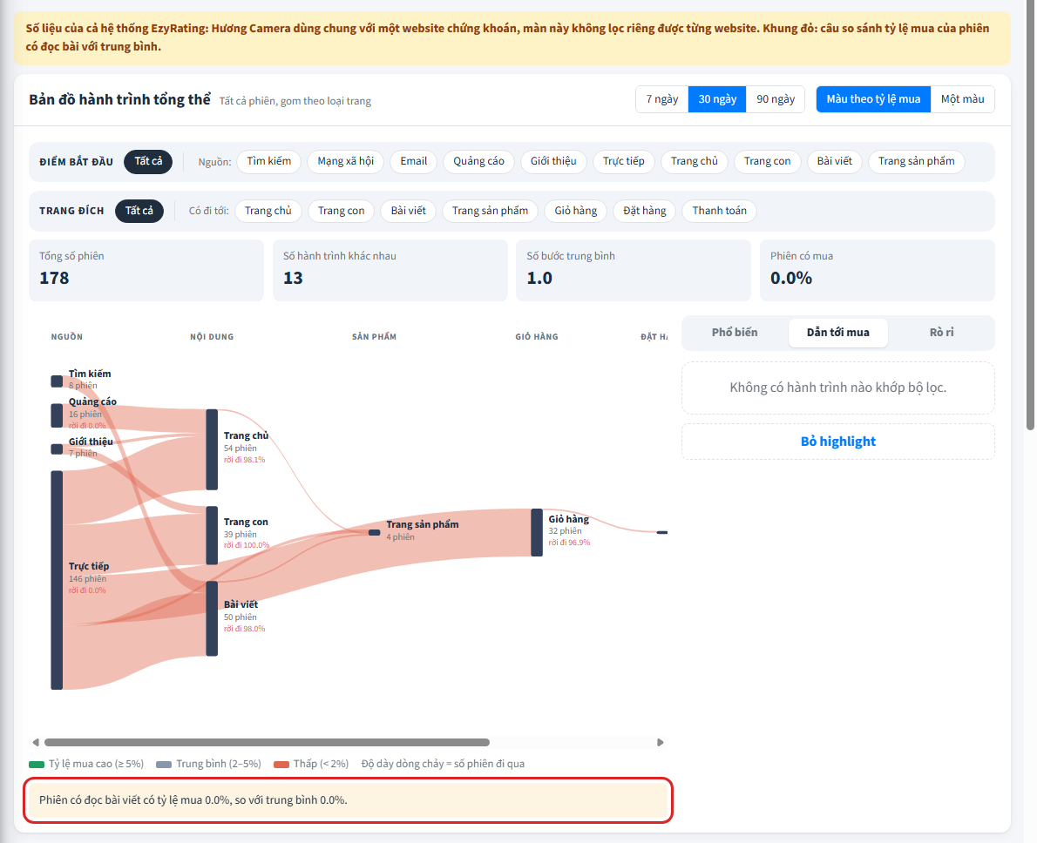
Task: Select the 30 ngày time range
Action: click(x=717, y=99)
